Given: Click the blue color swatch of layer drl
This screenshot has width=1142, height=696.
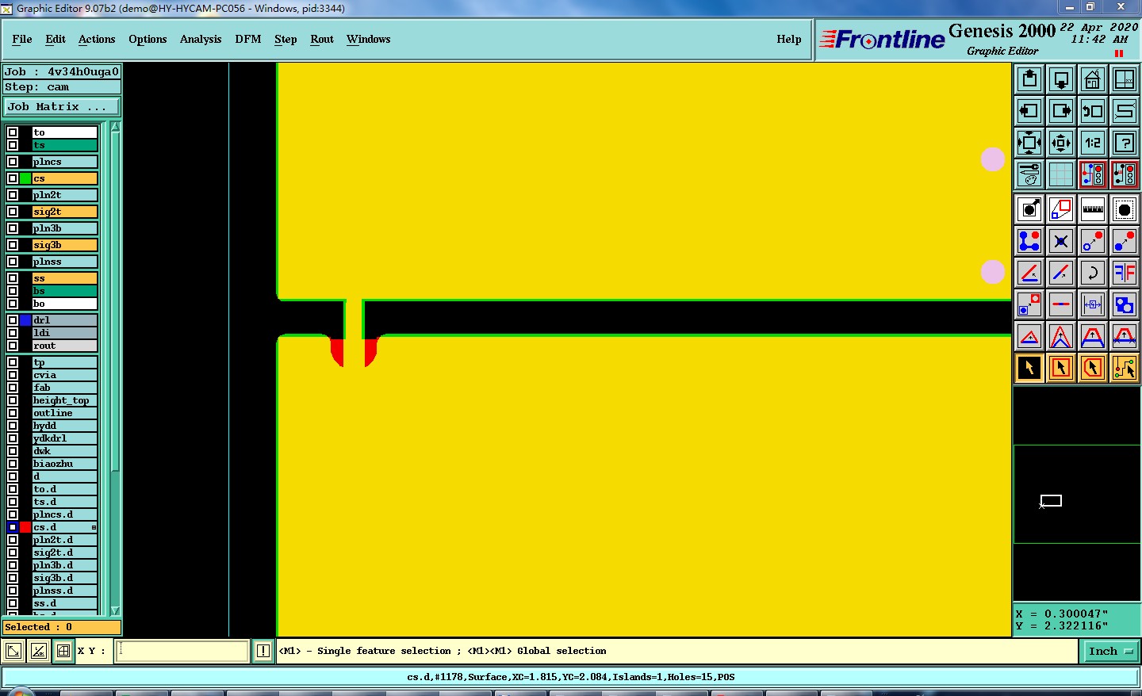Looking at the screenshot, I should coord(25,320).
